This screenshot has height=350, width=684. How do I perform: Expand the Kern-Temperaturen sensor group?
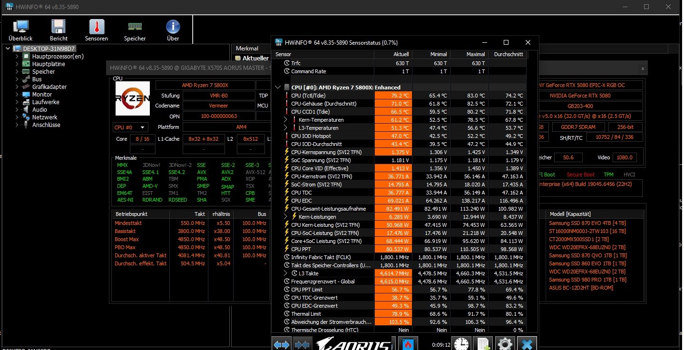point(285,120)
